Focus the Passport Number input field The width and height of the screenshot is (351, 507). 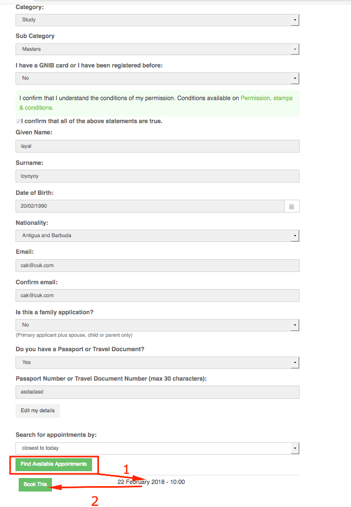click(157, 392)
